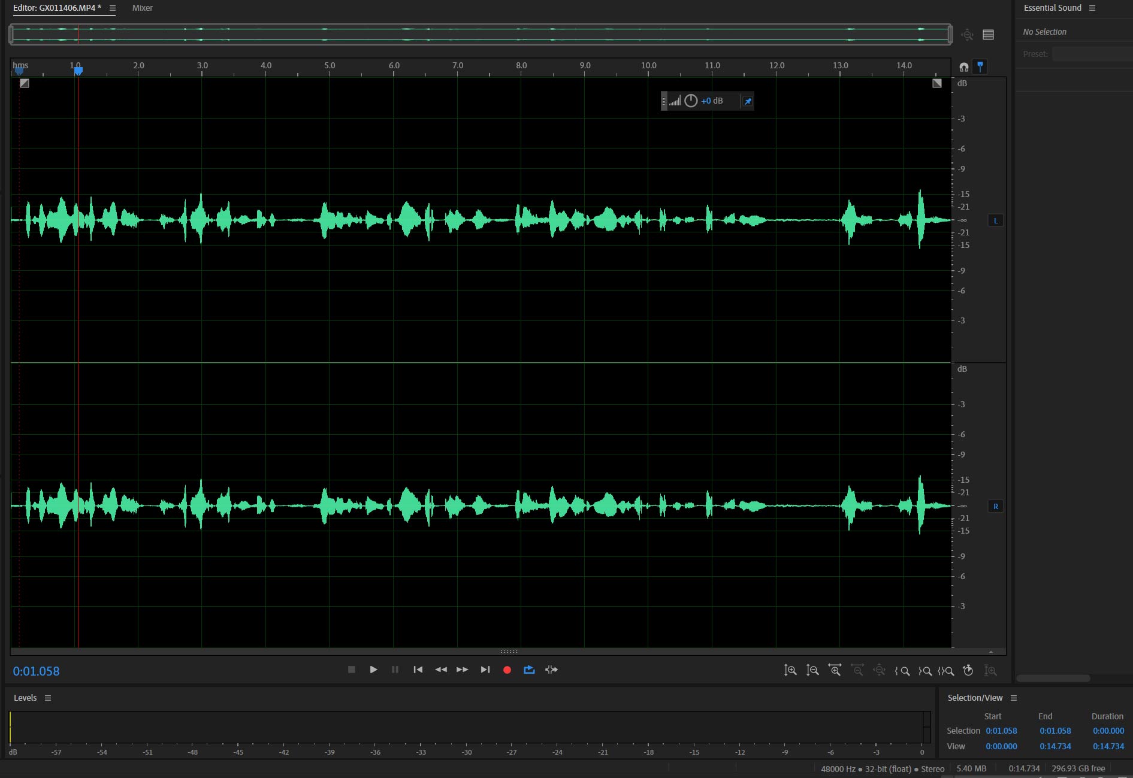Toggle the blue playhead marker button beside headphones
1133x778 pixels.
pyautogui.click(x=980, y=66)
